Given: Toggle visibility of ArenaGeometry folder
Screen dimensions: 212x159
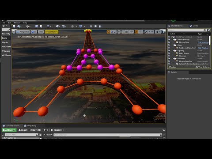Looking at the screenshot, I should coord(169,40).
